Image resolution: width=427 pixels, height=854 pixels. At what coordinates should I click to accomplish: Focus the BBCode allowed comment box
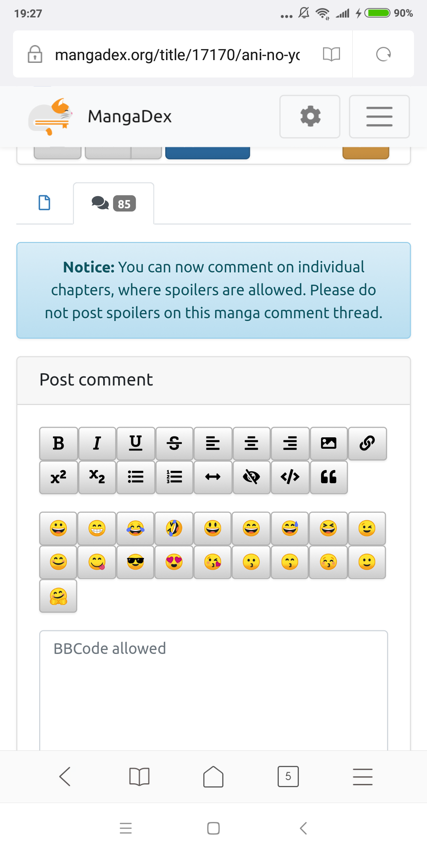213,690
